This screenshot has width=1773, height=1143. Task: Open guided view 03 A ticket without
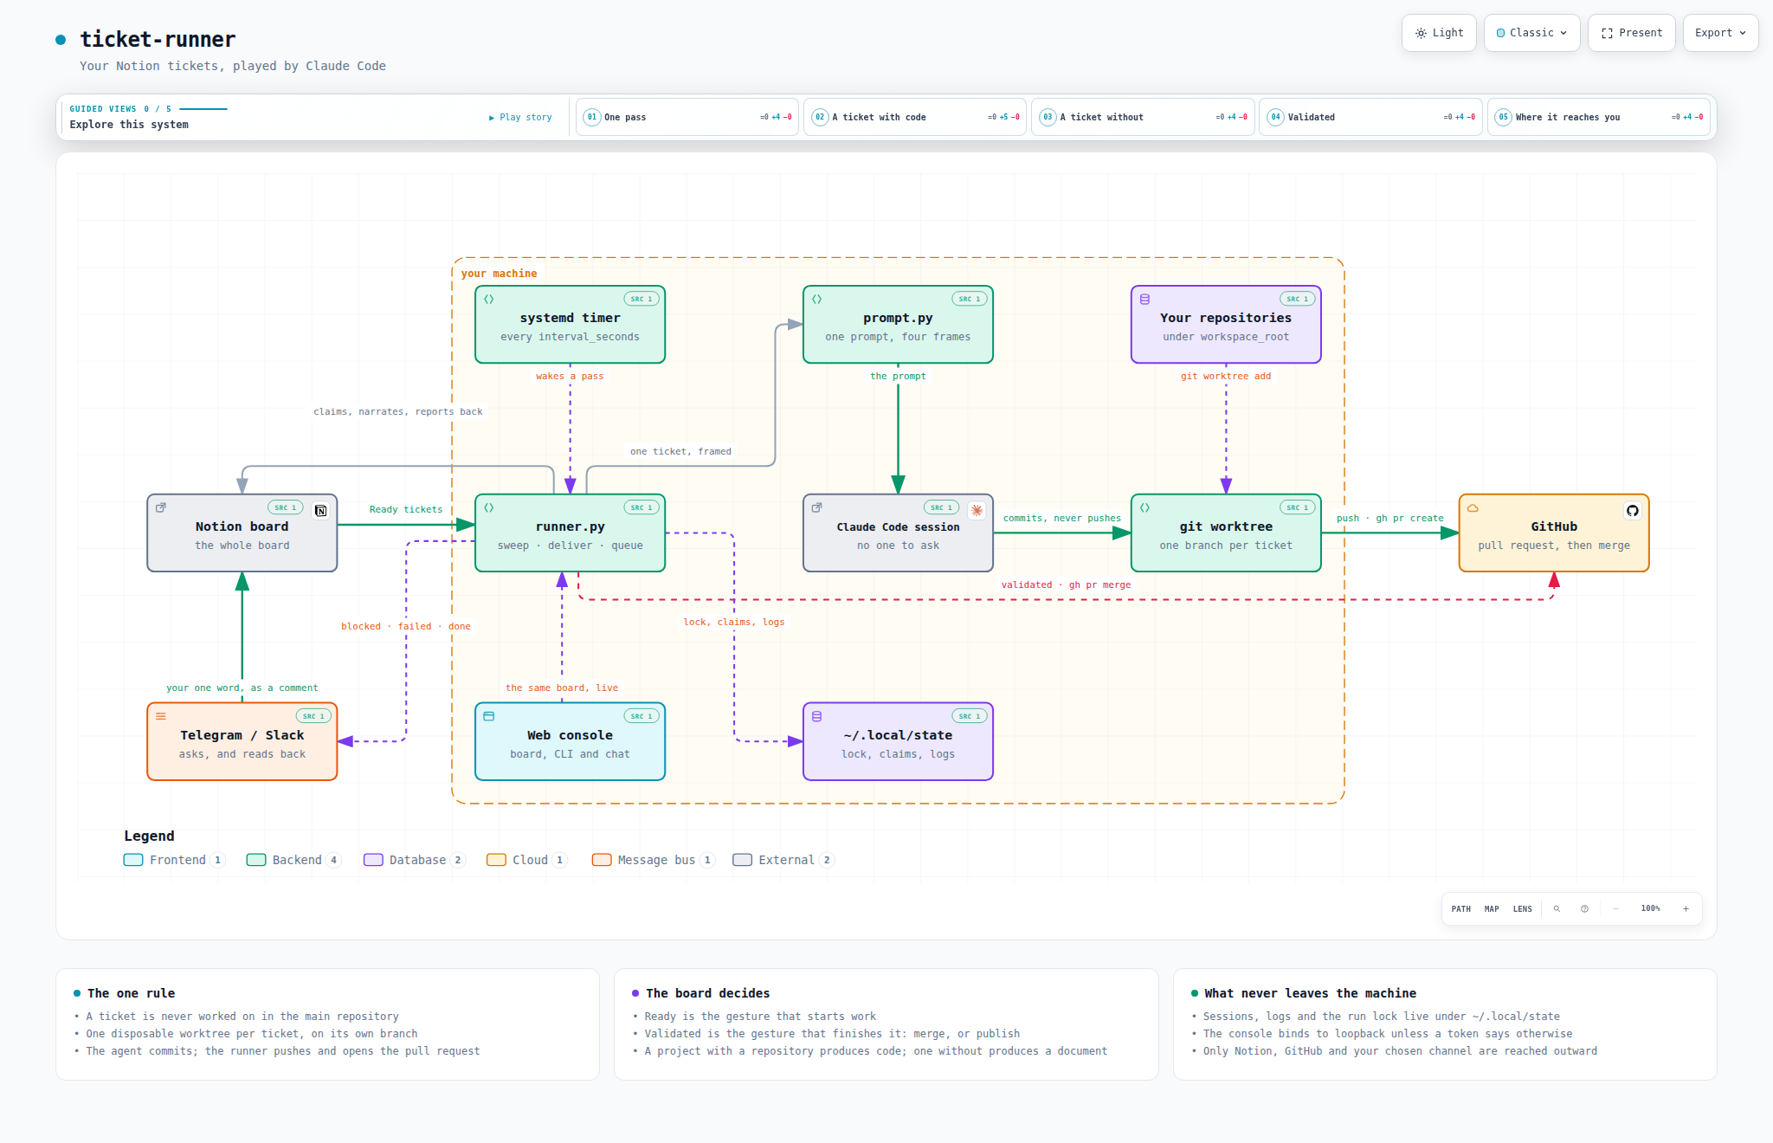point(1143,117)
